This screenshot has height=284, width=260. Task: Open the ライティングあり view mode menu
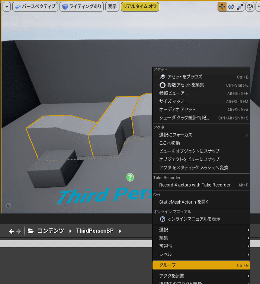tap(82, 7)
